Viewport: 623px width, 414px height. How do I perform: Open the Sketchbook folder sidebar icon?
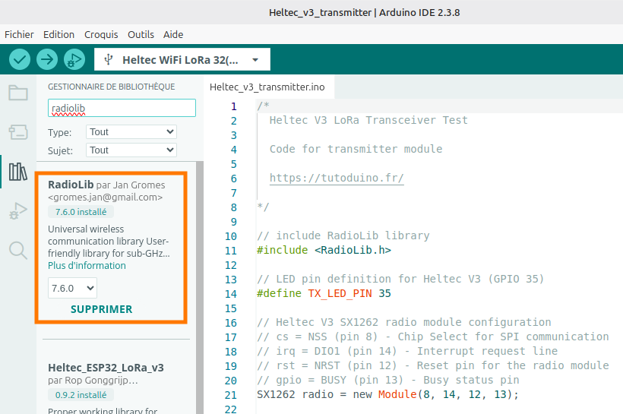[18, 93]
